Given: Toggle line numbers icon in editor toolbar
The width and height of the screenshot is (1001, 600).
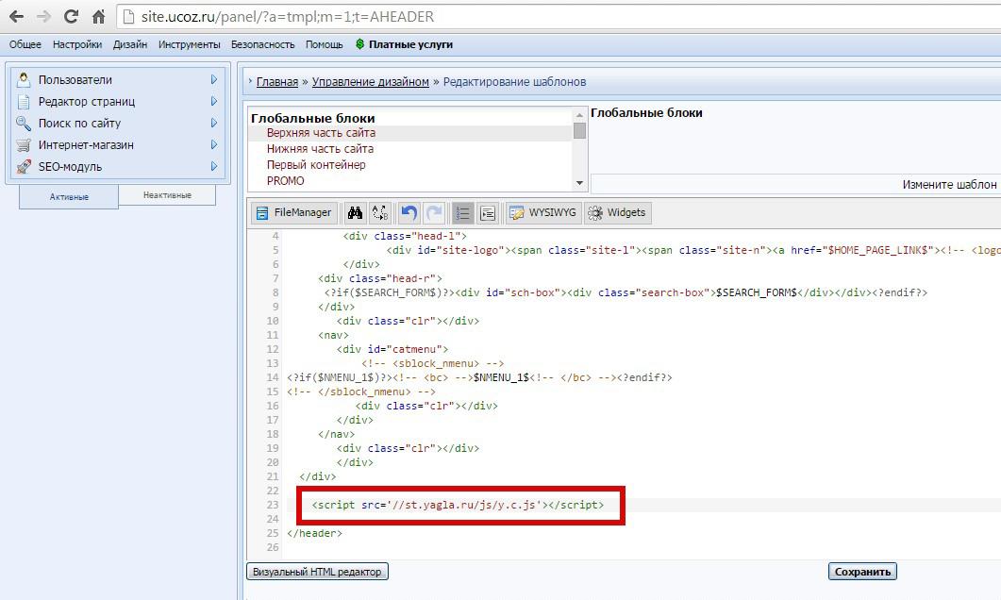Looking at the screenshot, I should pos(463,212).
